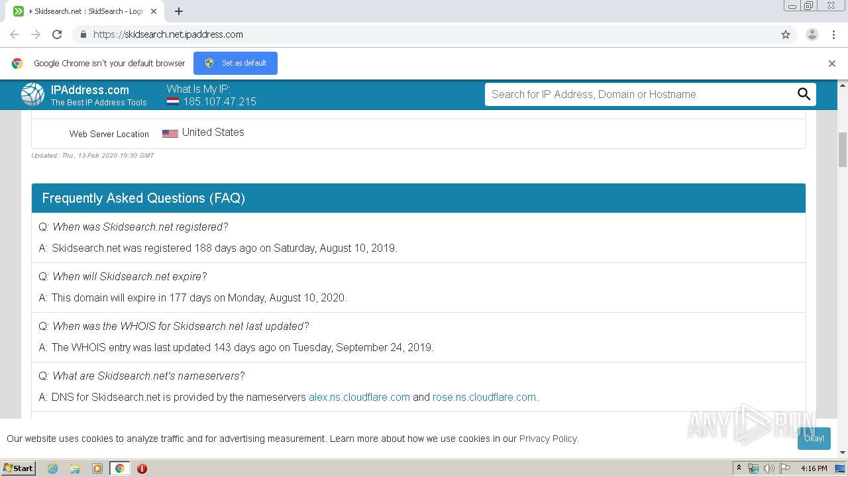Click the United States server location text
This screenshot has height=477, width=848.
click(x=213, y=132)
